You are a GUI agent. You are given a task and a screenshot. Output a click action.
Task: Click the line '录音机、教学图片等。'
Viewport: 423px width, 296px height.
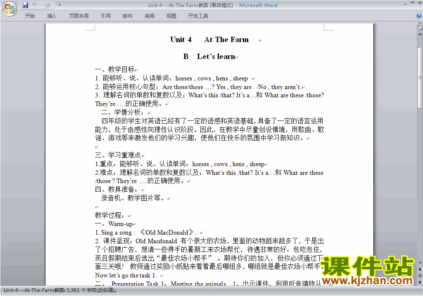pos(133,198)
